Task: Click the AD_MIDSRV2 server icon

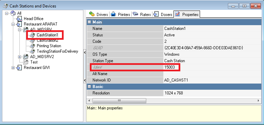Action: pos(26,57)
